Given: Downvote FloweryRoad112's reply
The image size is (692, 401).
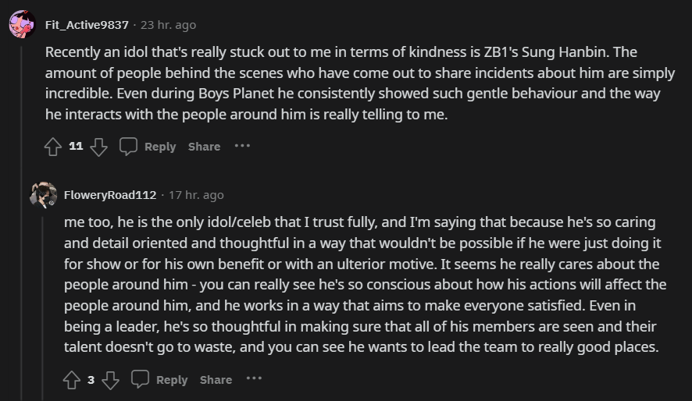Looking at the screenshot, I should click(111, 380).
